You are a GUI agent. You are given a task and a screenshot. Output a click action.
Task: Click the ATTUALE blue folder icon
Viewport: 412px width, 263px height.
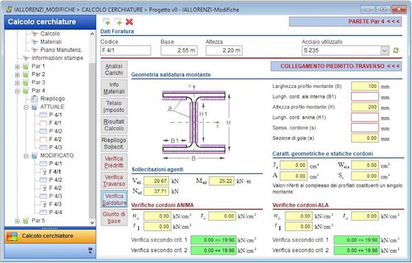(x=34, y=107)
